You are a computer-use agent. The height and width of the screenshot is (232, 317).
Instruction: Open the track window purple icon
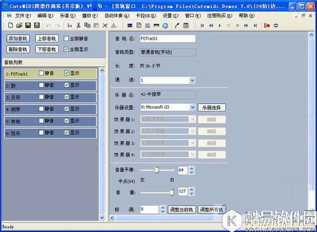(x=130, y=25)
